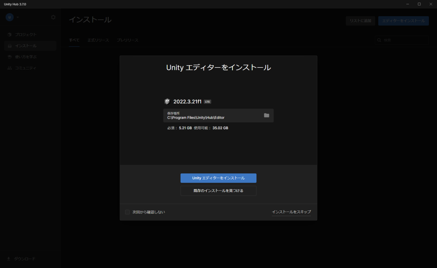
Task: Click the search input field
Action: (402, 40)
